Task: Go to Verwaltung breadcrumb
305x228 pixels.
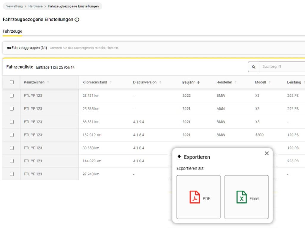Action: pos(14,7)
